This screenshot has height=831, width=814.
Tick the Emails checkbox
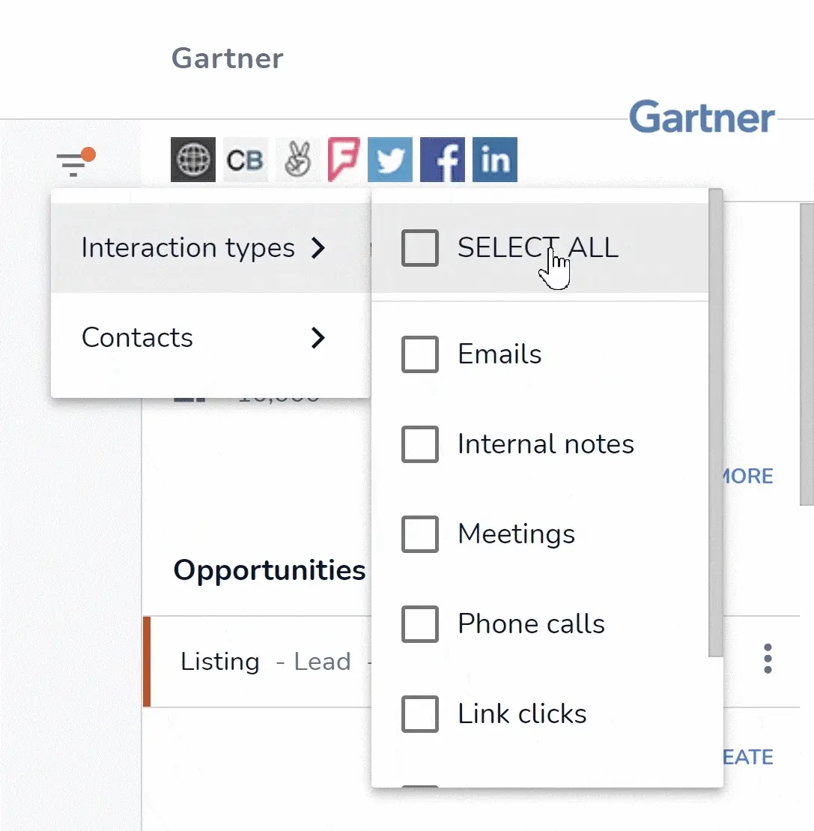(x=420, y=354)
